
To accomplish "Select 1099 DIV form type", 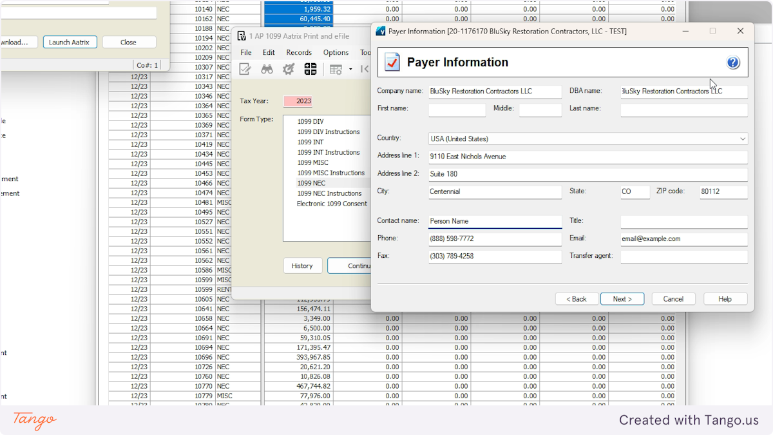I will tap(310, 121).
